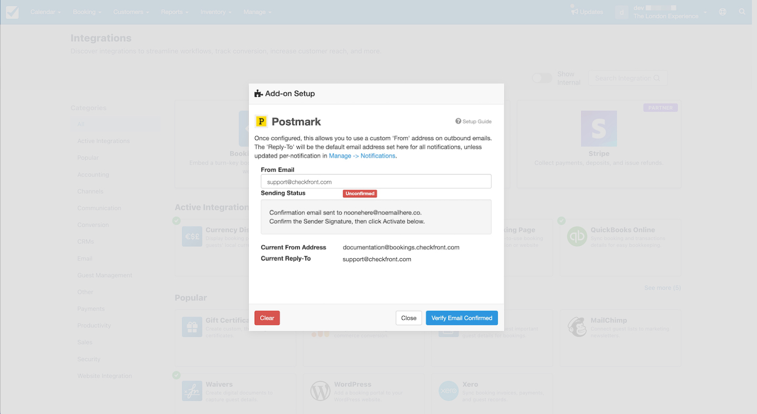Select the Payments category
The image size is (757, 414).
(91, 309)
